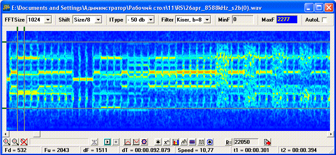The width and height of the screenshot is (336, 155).
Task: Click the zoom out magnifier icon
Action: 15,142
